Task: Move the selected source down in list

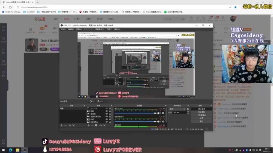Action: click(104, 125)
